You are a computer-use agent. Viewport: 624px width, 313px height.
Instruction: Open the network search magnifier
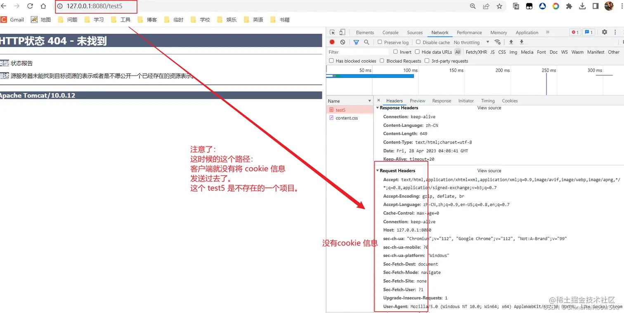(x=366, y=42)
